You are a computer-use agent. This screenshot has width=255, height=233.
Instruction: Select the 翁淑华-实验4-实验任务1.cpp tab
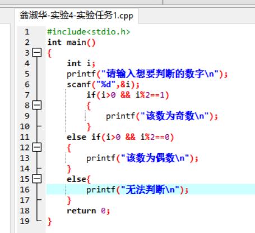76,16
